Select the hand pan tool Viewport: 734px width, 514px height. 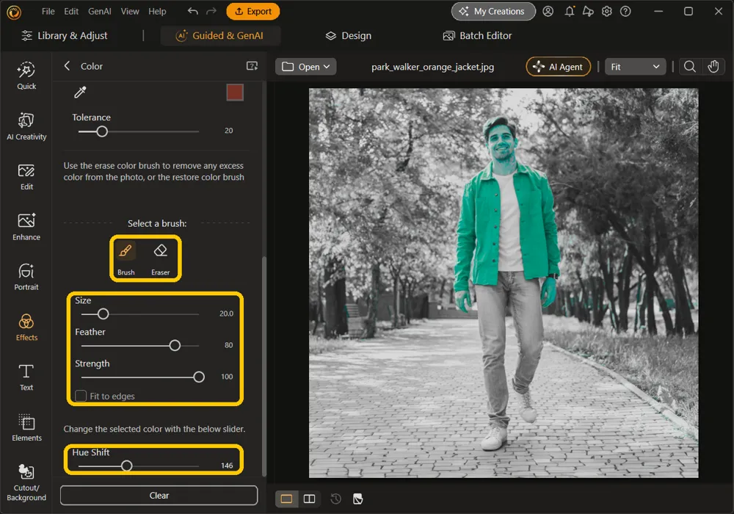click(713, 67)
